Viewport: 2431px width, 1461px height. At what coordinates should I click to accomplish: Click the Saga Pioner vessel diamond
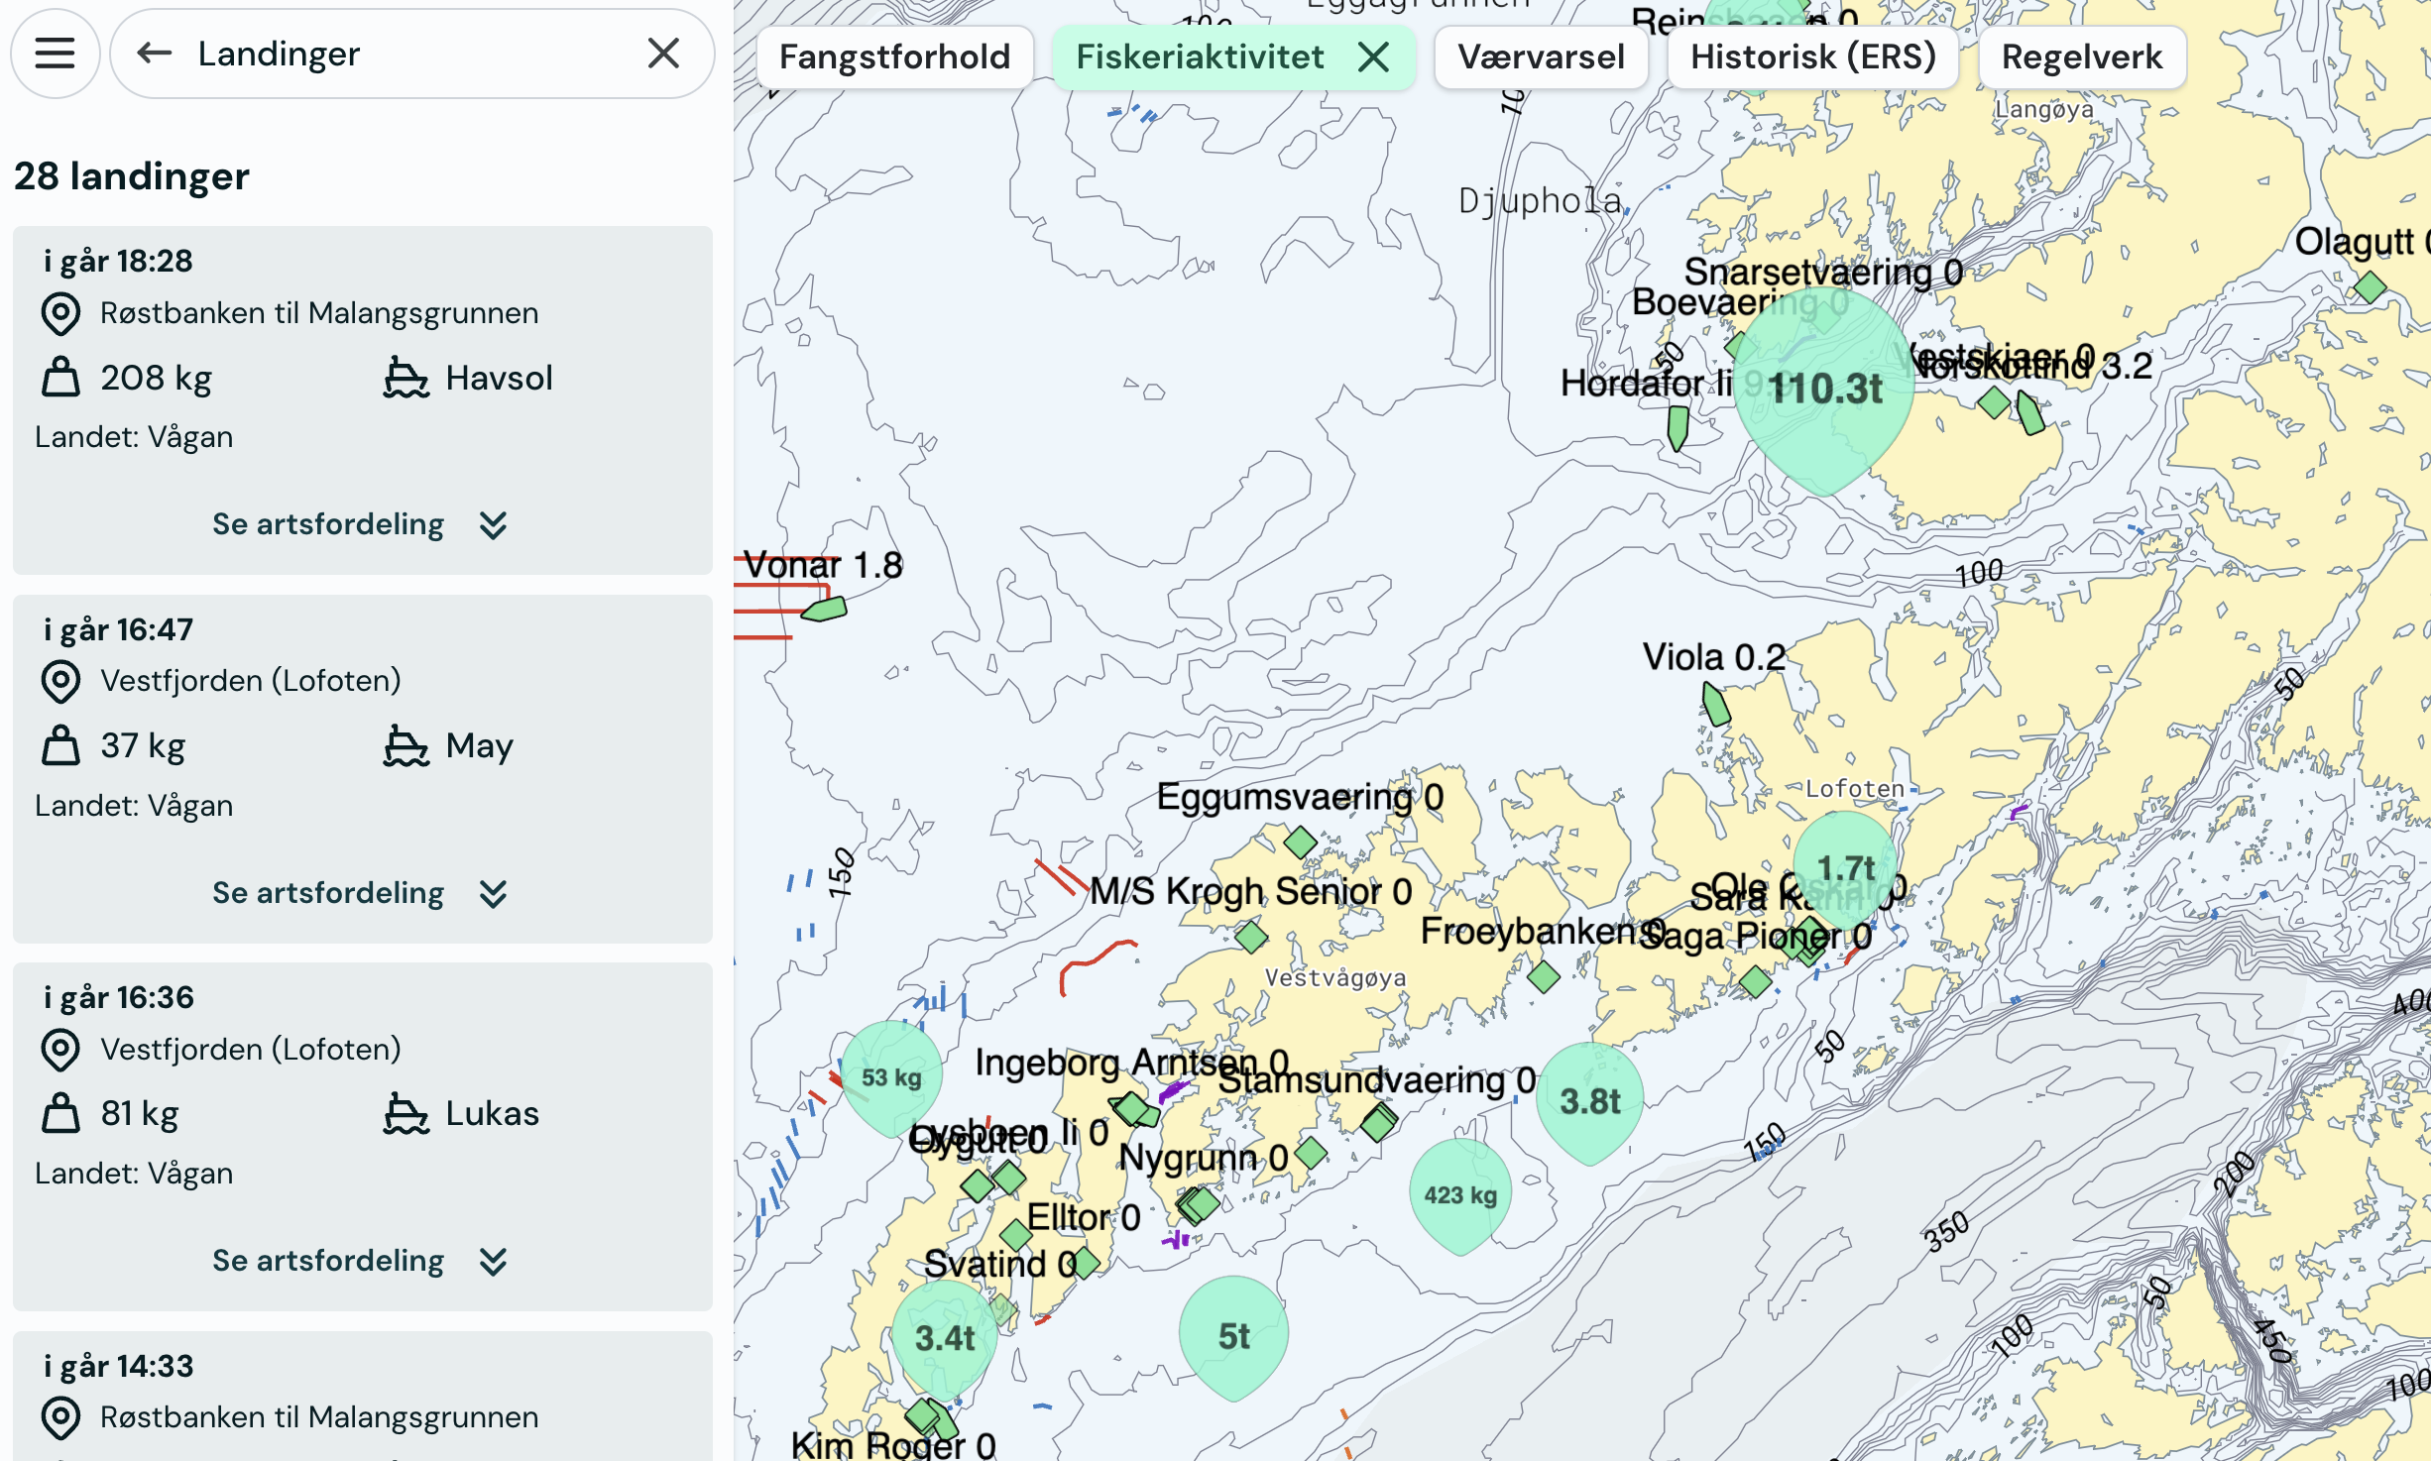1755,981
